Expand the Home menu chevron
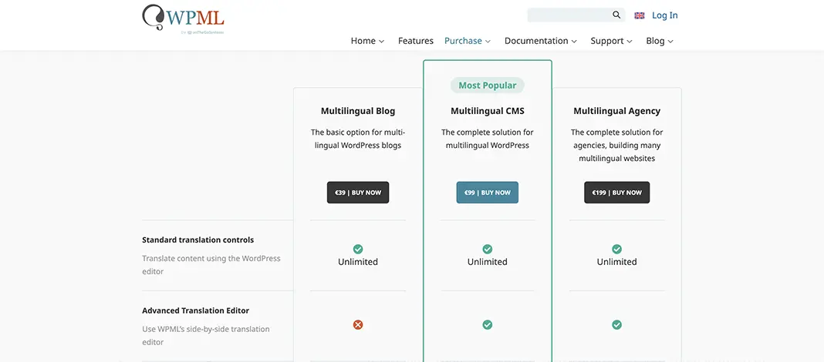Screen dimensions: 824x362 tap(381, 42)
